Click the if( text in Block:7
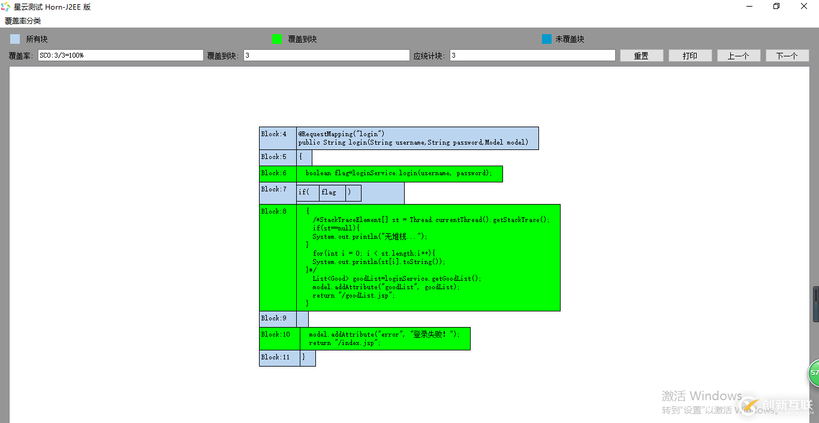 click(x=304, y=193)
